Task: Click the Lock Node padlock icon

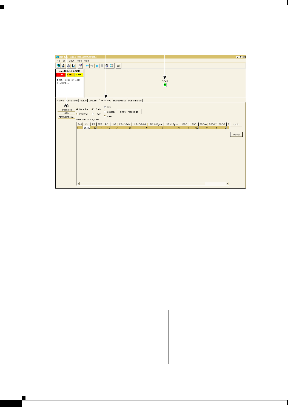Action: pyautogui.click(x=63, y=66)
